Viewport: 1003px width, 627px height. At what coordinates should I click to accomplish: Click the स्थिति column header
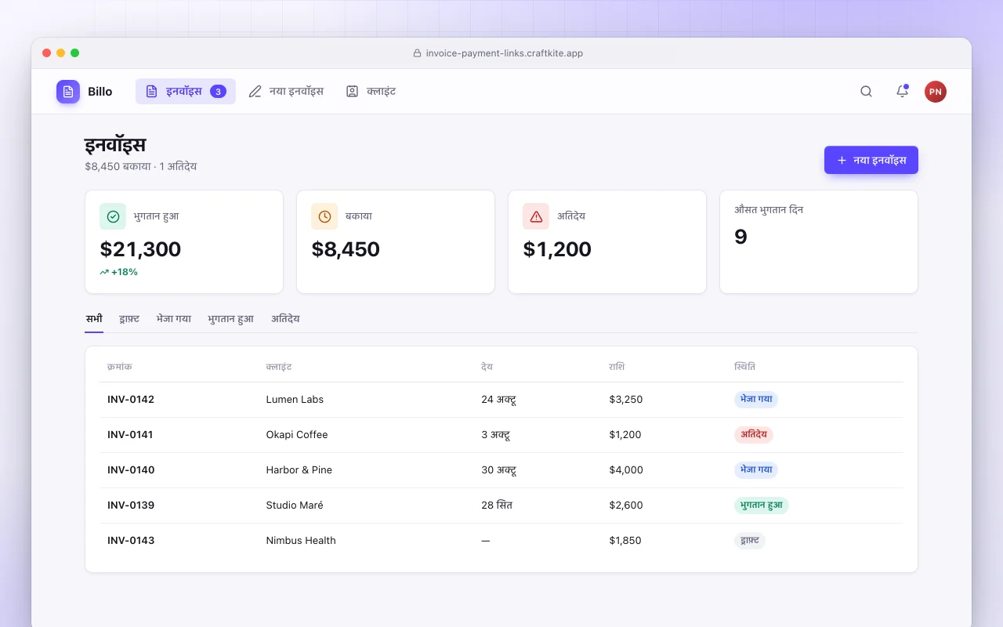745,367
